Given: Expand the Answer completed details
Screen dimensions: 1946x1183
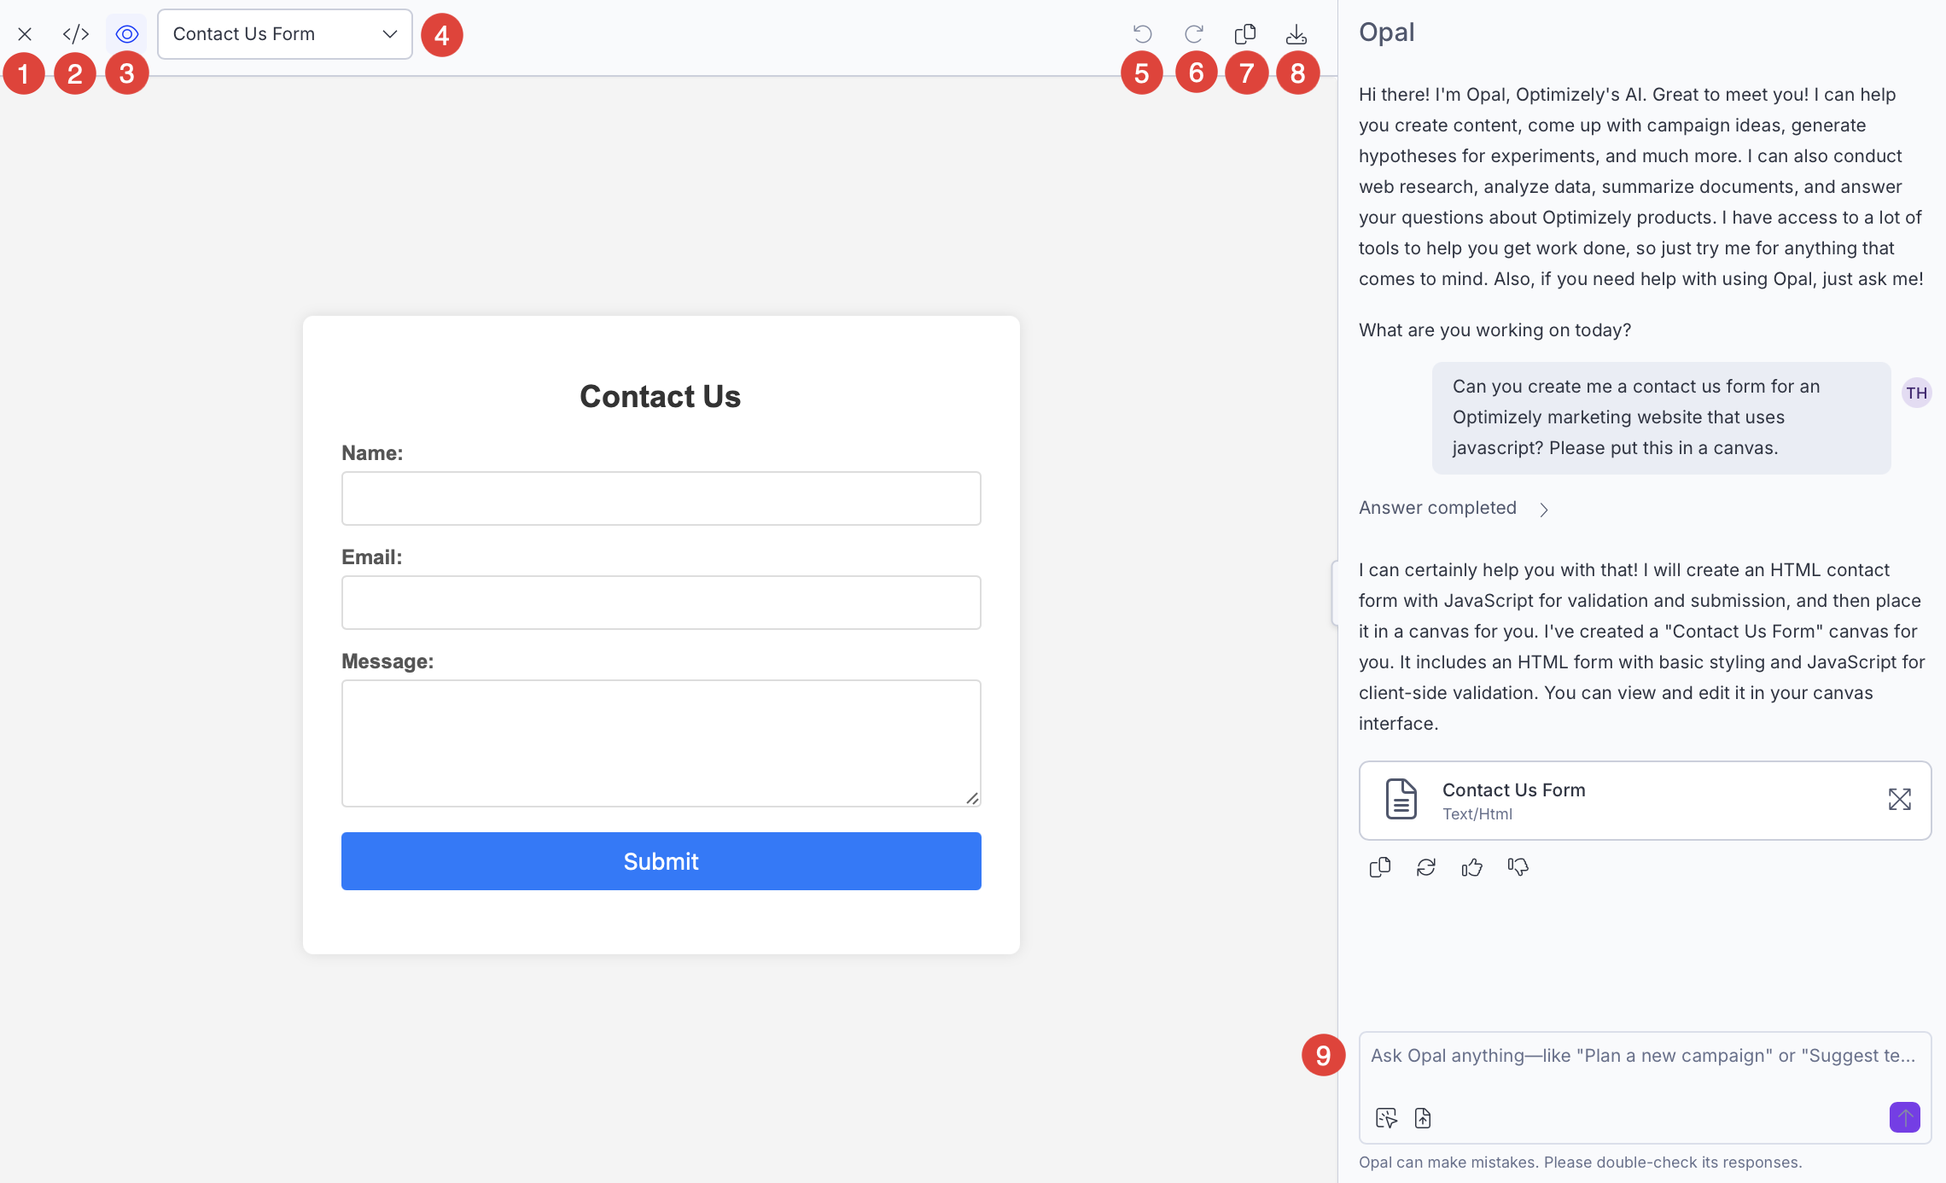Looking at the screenshot, I should tap(1543, 510).
